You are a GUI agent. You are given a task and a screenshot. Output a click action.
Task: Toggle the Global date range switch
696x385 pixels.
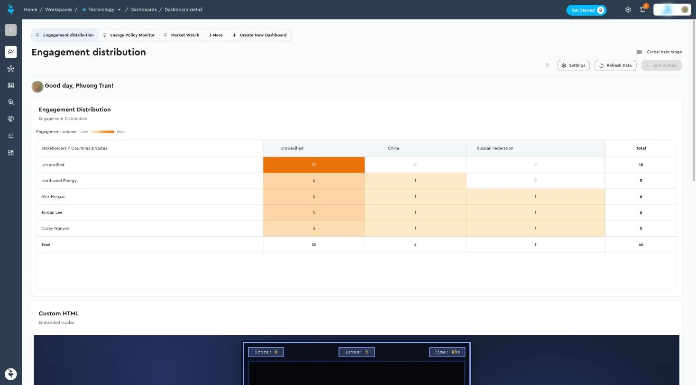coord(639,52)
